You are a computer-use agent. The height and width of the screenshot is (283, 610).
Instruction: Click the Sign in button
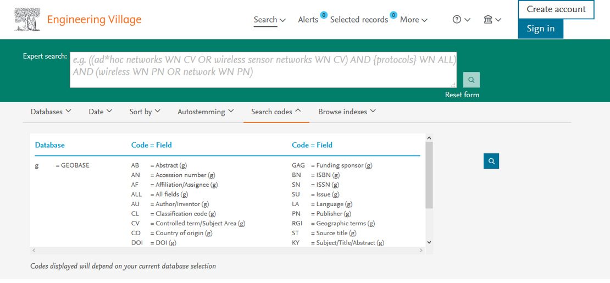540,29
